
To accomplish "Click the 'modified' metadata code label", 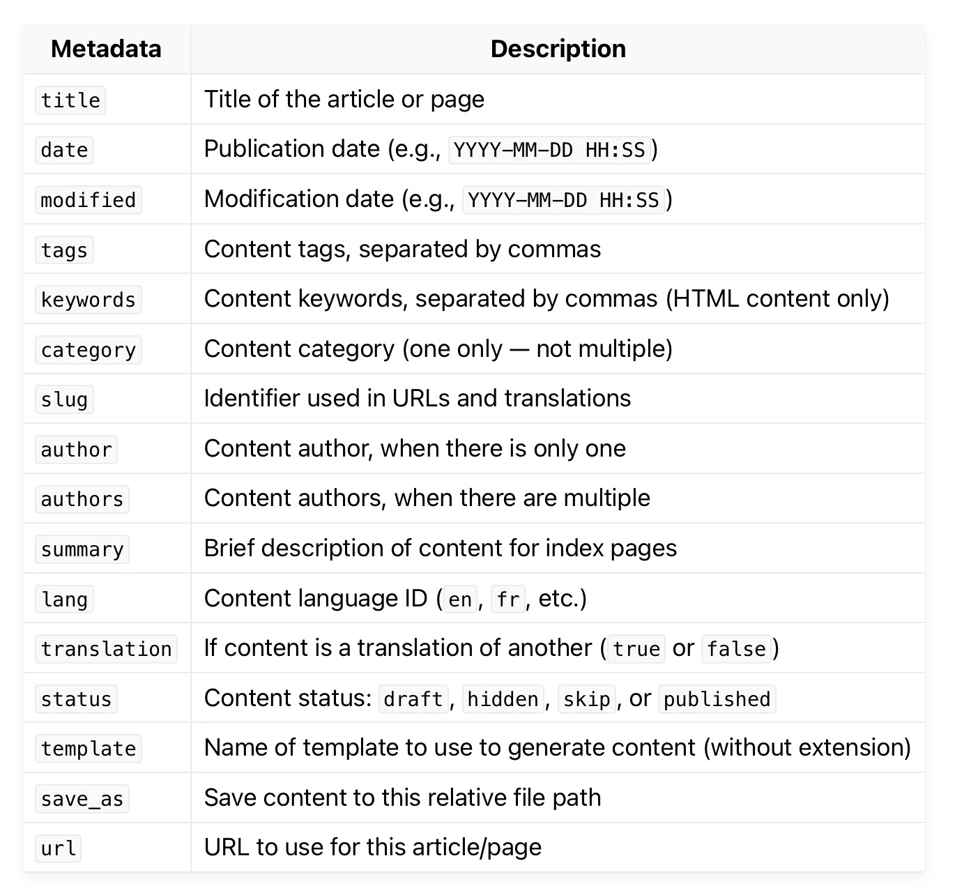I will coord(88,200).
